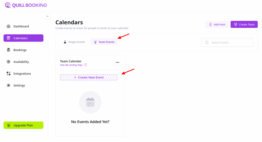This screenshot has width=262, height=142.
Task: Click the external link icon beside landing page
Action: 85,65
